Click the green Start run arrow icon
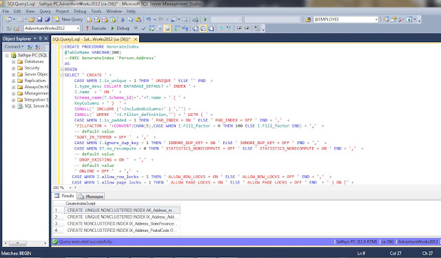 [x=205, y=20]
